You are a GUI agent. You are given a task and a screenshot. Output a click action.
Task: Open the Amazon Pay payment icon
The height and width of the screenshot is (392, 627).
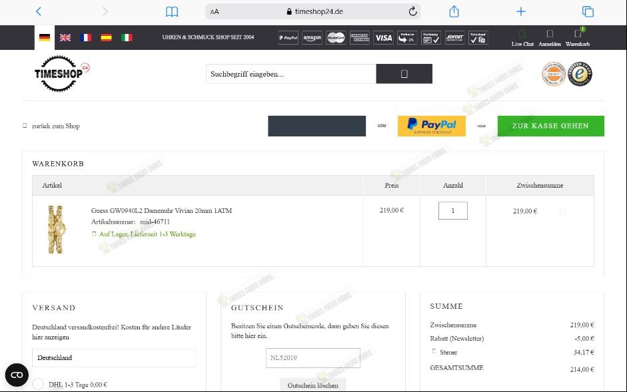(x=312, y=38)
